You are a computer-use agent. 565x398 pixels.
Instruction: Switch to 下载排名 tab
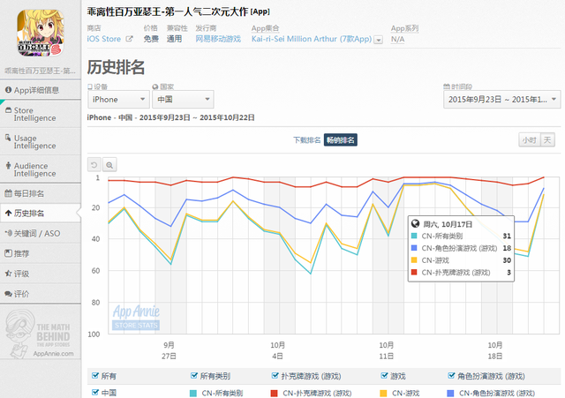coord(306,140)
